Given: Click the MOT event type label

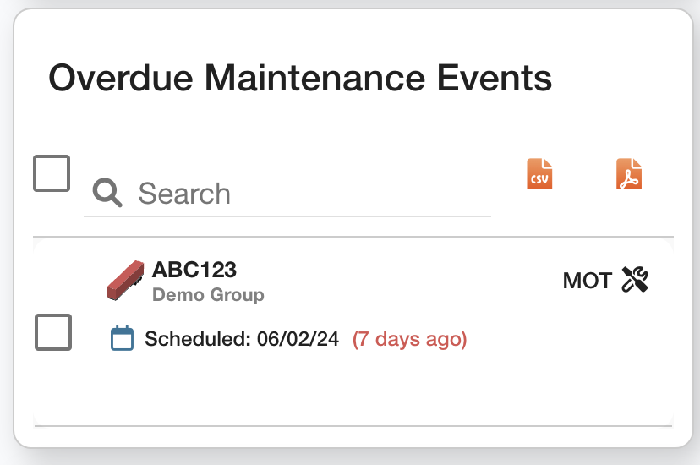Looking at the screenshot, I should coord(587,281).
